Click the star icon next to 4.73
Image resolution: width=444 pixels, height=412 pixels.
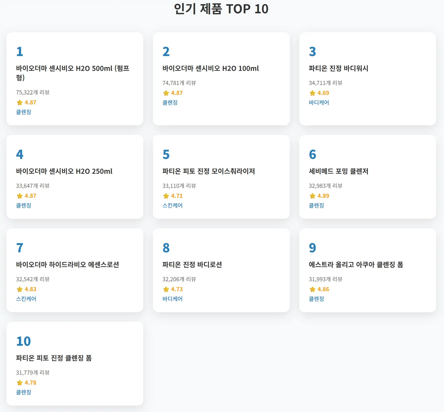tap(166, 289)
